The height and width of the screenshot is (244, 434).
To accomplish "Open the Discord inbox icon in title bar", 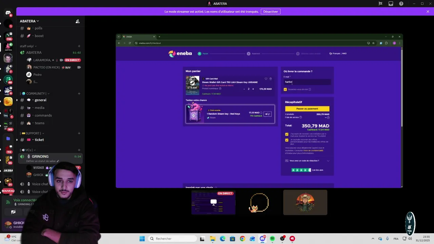I will click(391, 4).
